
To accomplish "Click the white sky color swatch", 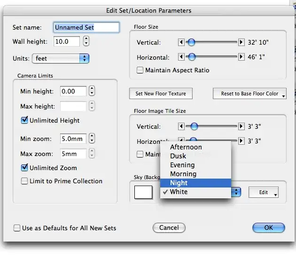I will coord(143,192).
